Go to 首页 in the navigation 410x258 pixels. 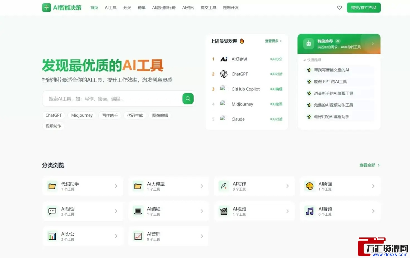click(x=94, y=8)
